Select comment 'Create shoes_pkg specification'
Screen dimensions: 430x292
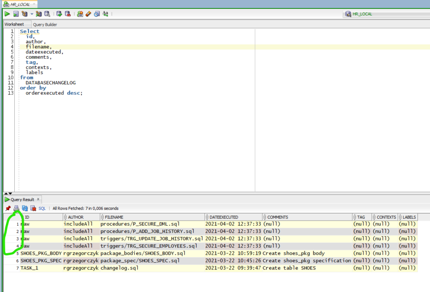(x=307, y=261)
